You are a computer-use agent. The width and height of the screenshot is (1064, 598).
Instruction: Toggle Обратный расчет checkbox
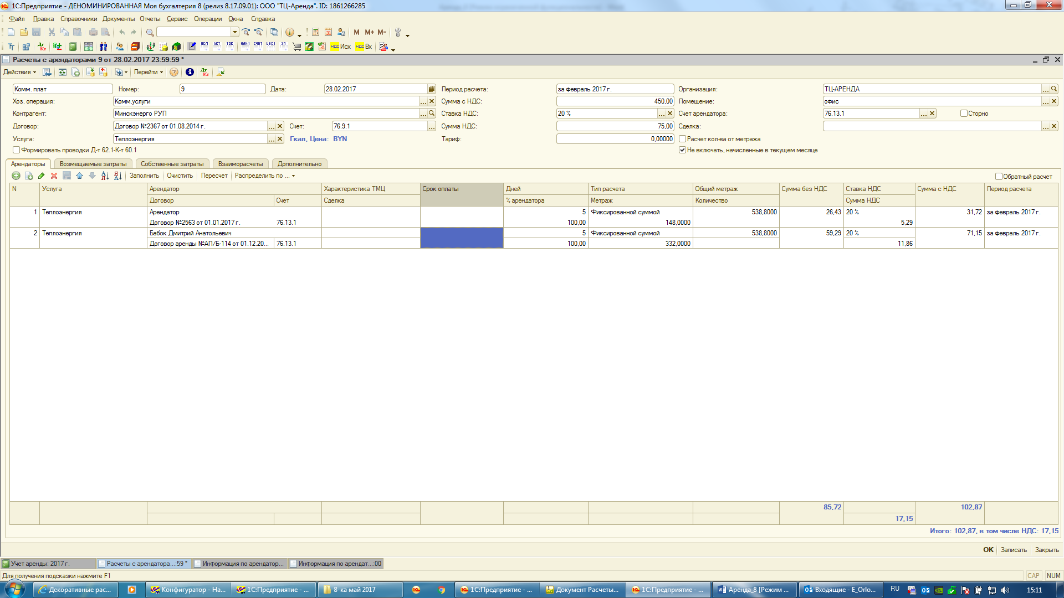[x=999, y=177]
